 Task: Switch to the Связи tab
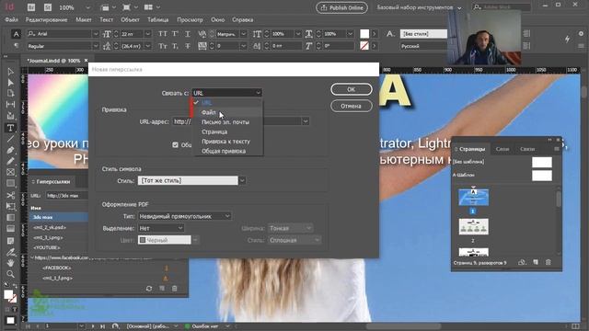[527, 149]
